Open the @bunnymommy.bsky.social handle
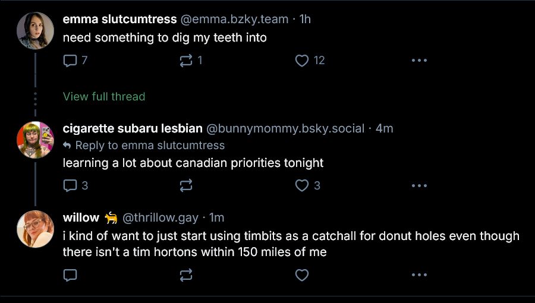535x303 pixels. [x=285, y=128]
